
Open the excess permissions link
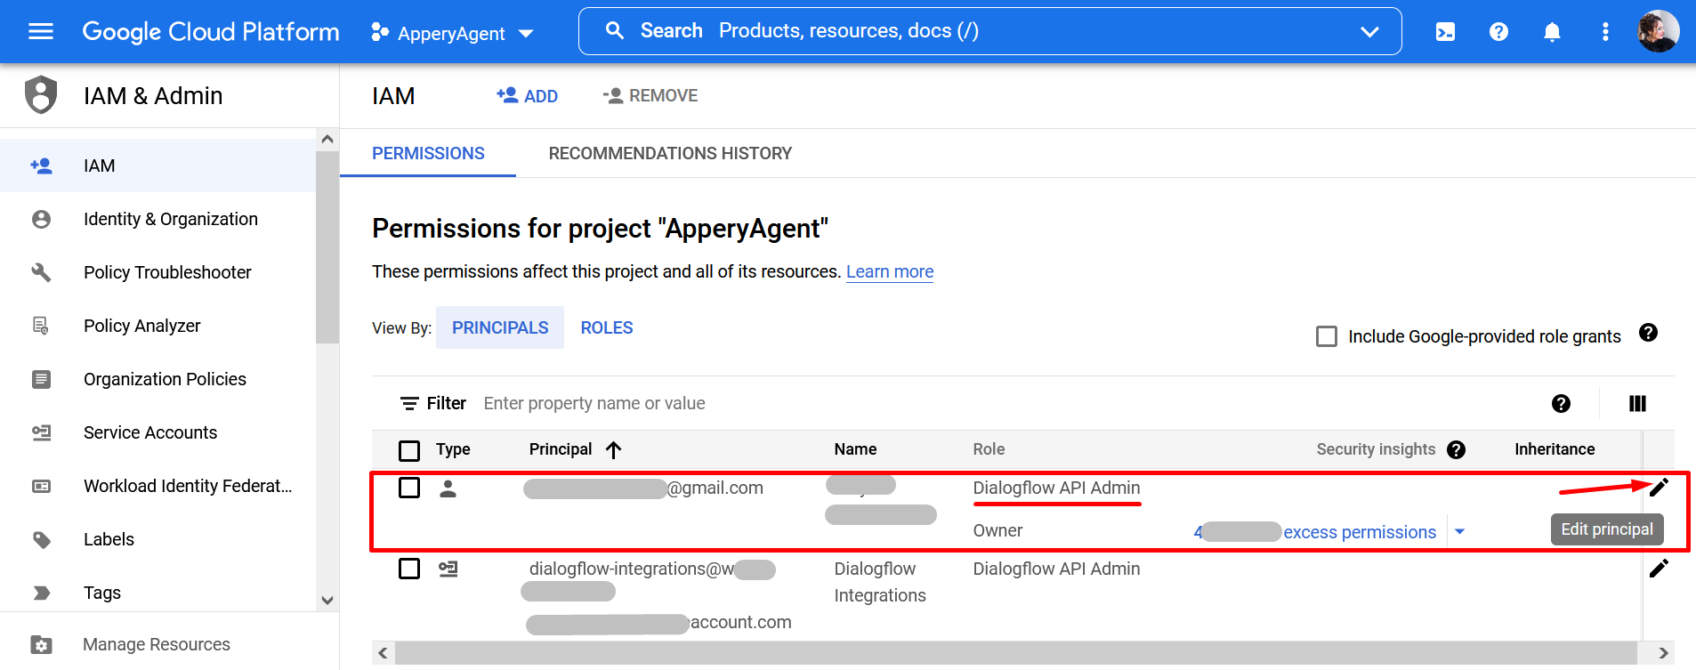1315,532
